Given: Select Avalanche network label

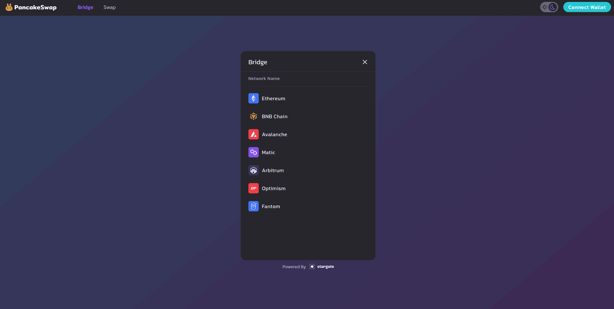Looking at the screenshot, I should 274,135.
